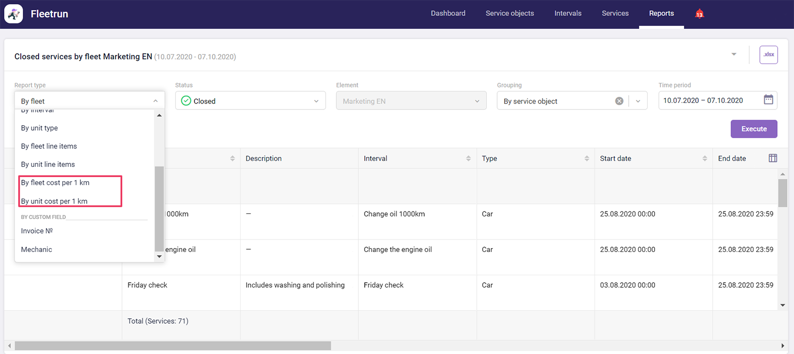Image resolution: width=794 pixels, height=354 pixels.
Task: Sort by the Interval column arrows
Action: point(468,158)
